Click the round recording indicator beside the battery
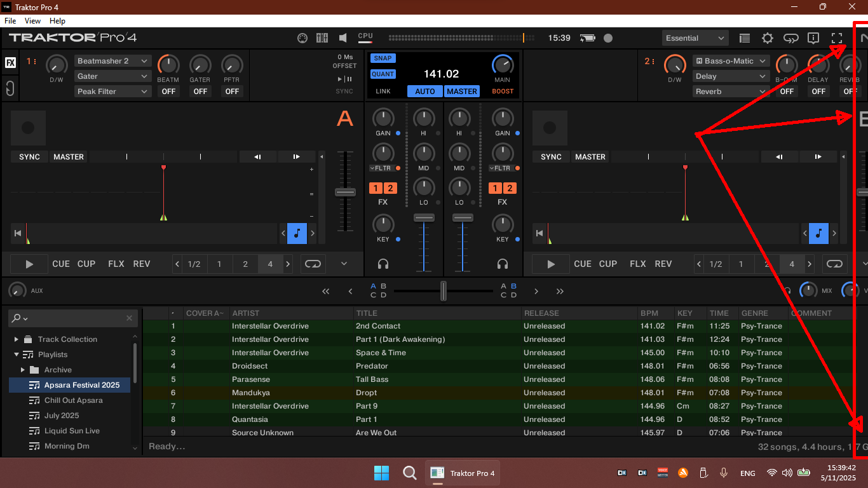868x488 pixels. [x=608, y=38]
